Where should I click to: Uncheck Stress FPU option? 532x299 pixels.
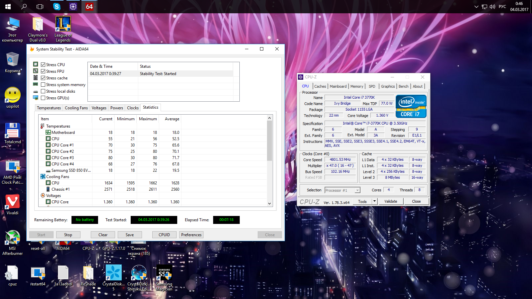pyautogui.click(x=43, y=71)
